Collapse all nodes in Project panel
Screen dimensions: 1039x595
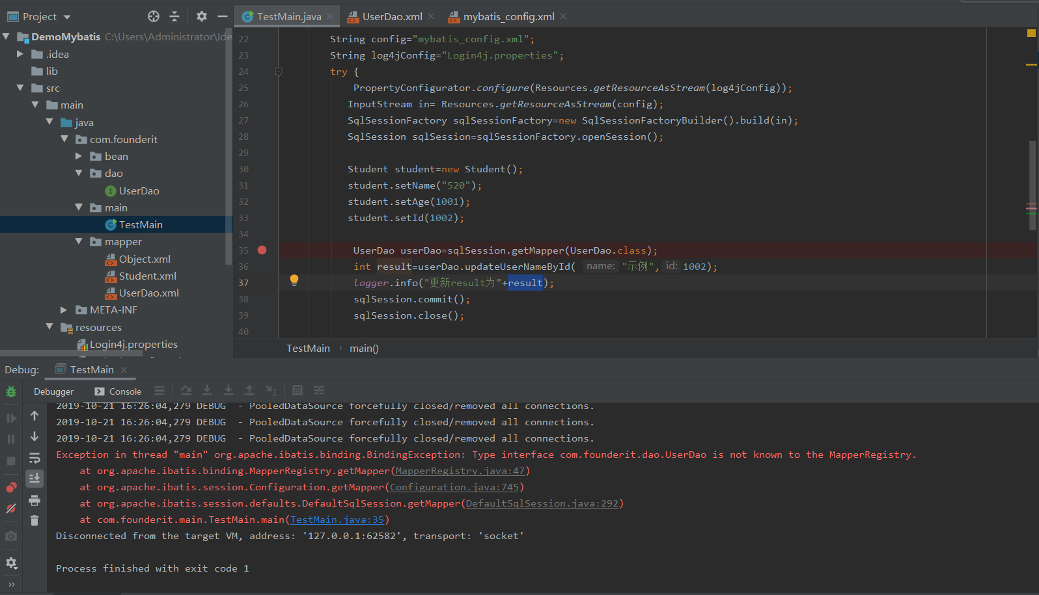click(174, 16)
